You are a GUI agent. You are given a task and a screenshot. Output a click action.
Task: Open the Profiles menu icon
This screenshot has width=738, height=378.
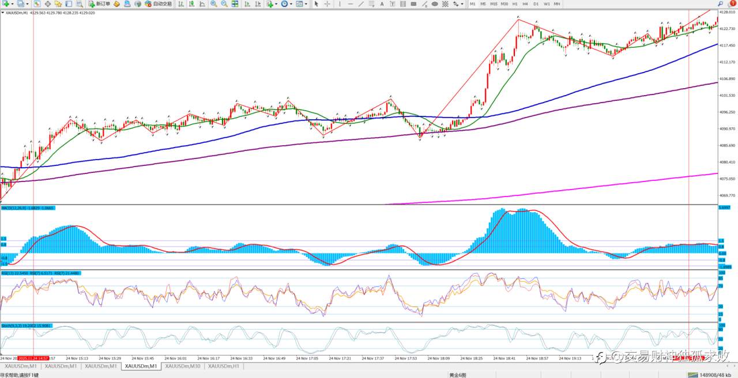[21, 3]
